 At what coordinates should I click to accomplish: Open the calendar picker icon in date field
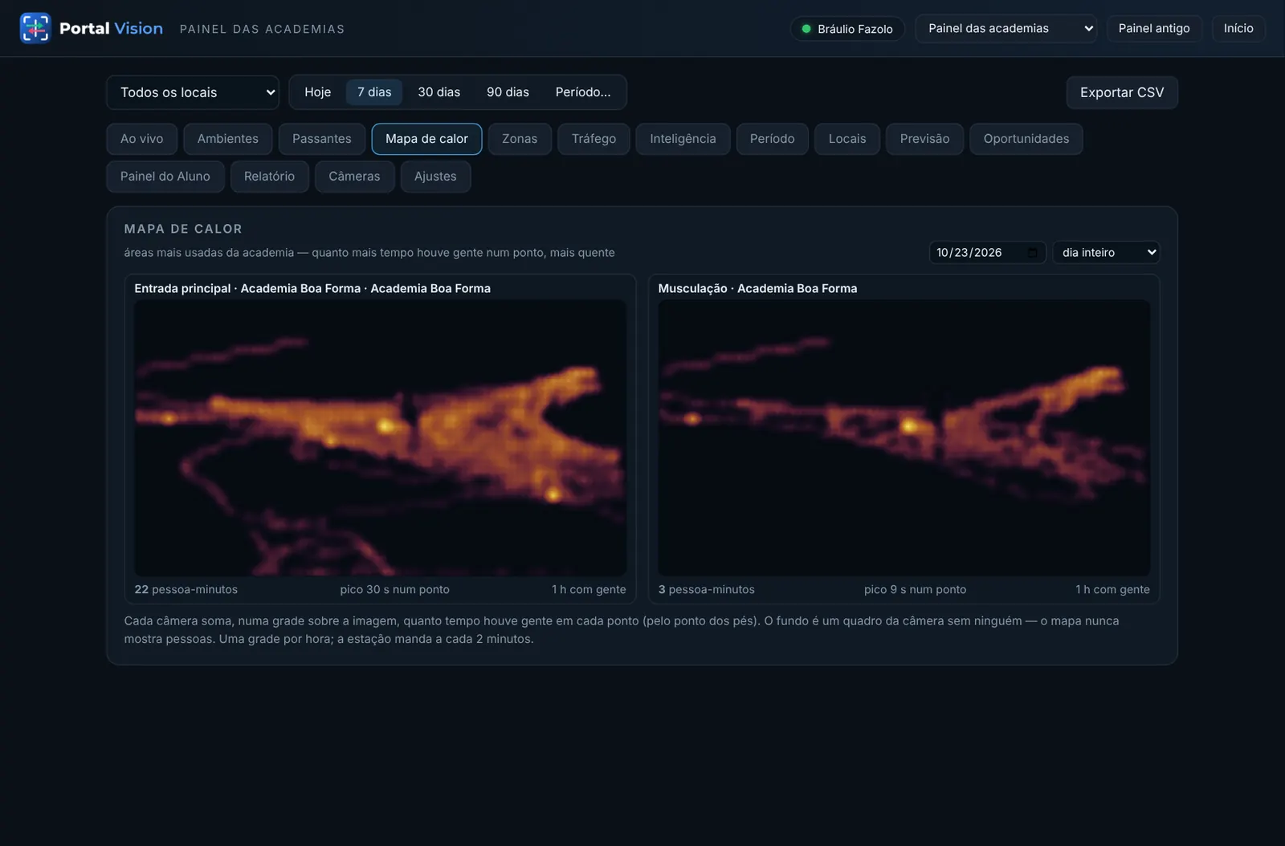pyautogui.click(x=1033, y=253)
